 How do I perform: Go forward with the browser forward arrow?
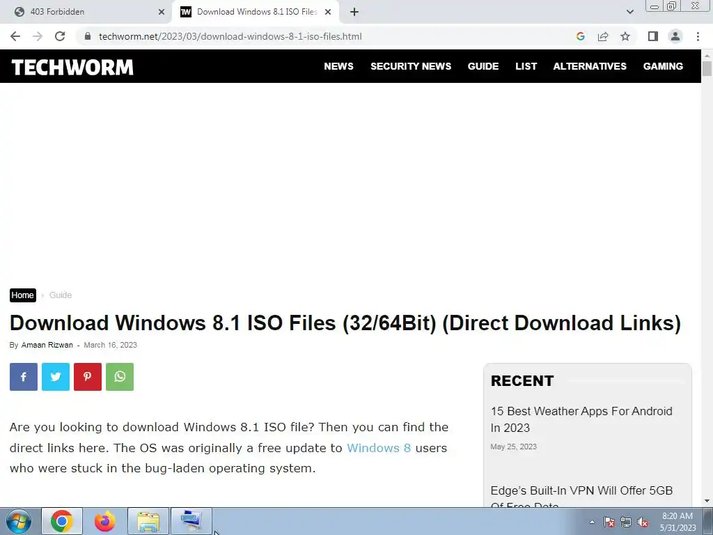click(38, 36)
